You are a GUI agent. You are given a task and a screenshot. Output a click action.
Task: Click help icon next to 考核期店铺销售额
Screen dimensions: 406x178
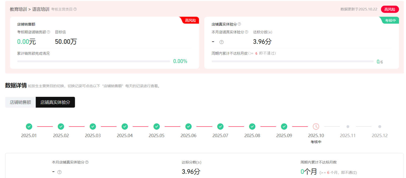pyautogui.click(x=48, y=32)
